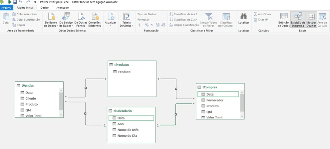Viewport: 330px width, 149px height.
Task: Click Classificar de Z a A
Action: click(x=183, y=20)
